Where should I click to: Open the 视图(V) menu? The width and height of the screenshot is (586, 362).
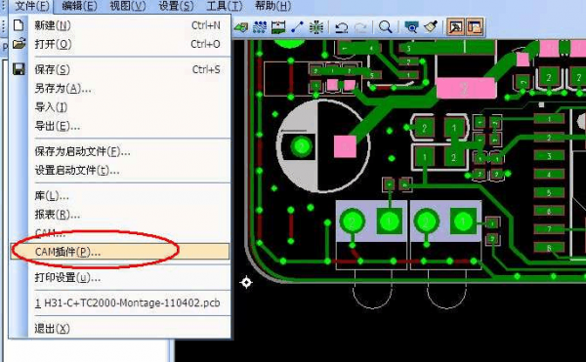pos(127,6)
